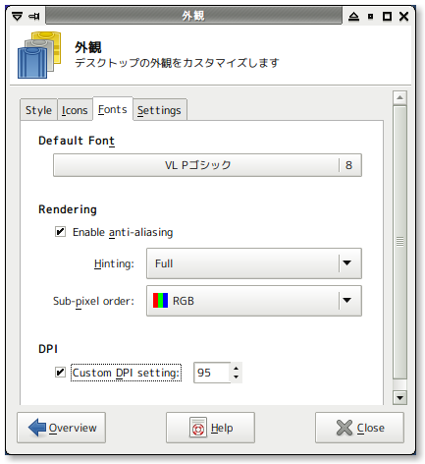Click the RGB color stripes icon
425x464 pixels.
pos(160,301)
